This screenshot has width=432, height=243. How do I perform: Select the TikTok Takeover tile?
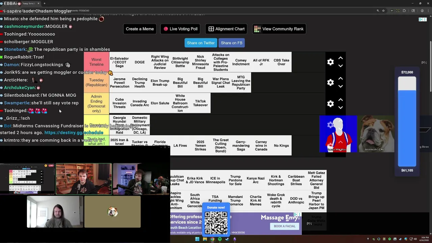[200, 103]
